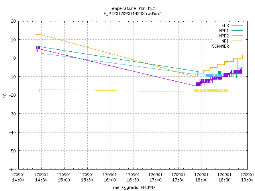The height and width of the screenshot is (191, 255).
Task: Click the y-axis label -40
Action: (x=12, y=133)
